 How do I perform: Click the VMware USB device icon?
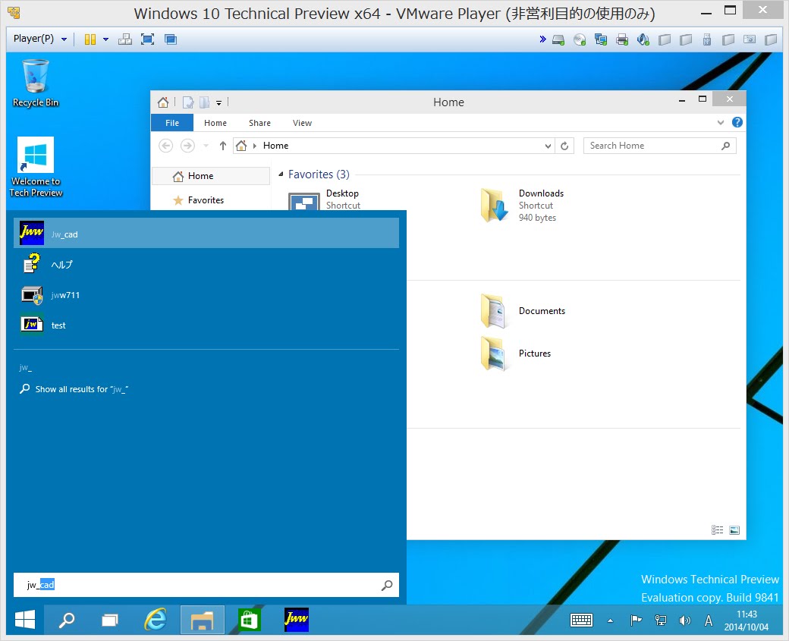click(x=707, y=39)
